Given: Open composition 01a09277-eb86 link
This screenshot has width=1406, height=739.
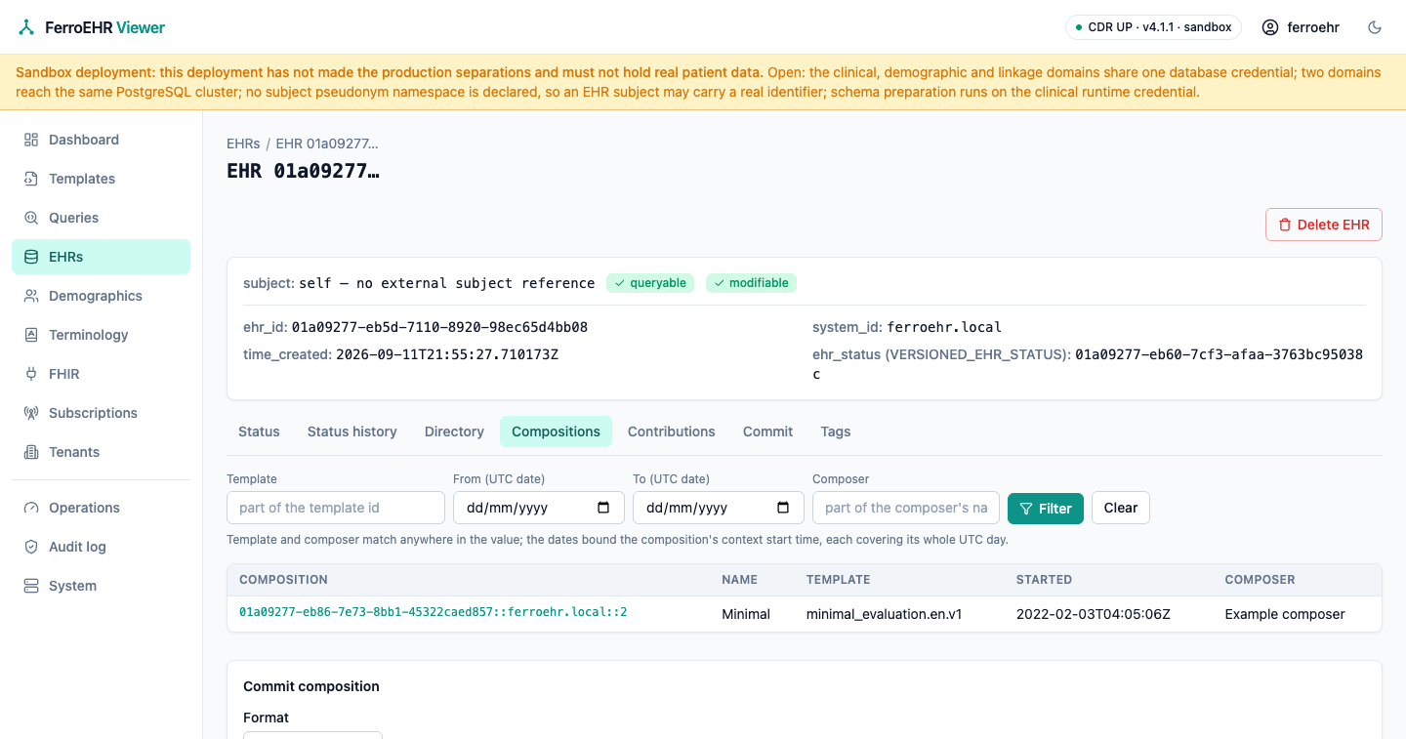Looking at the screenshot, I should pos(433,613).
